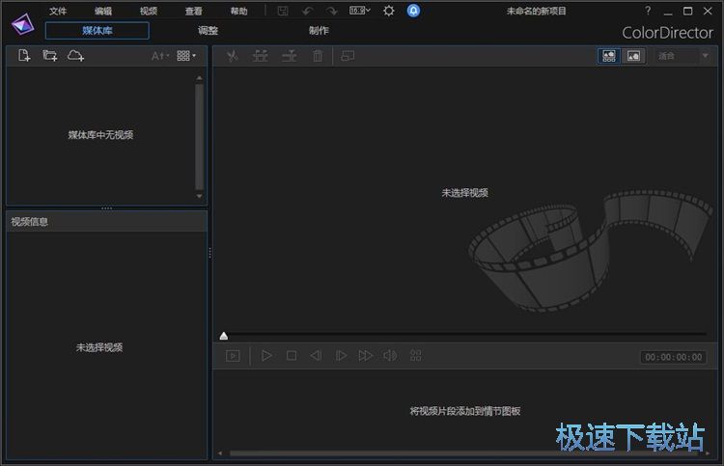Click the overlapping frames icon after the trash icon
Viewport: 724px width, 466px height.
[348, 56]
